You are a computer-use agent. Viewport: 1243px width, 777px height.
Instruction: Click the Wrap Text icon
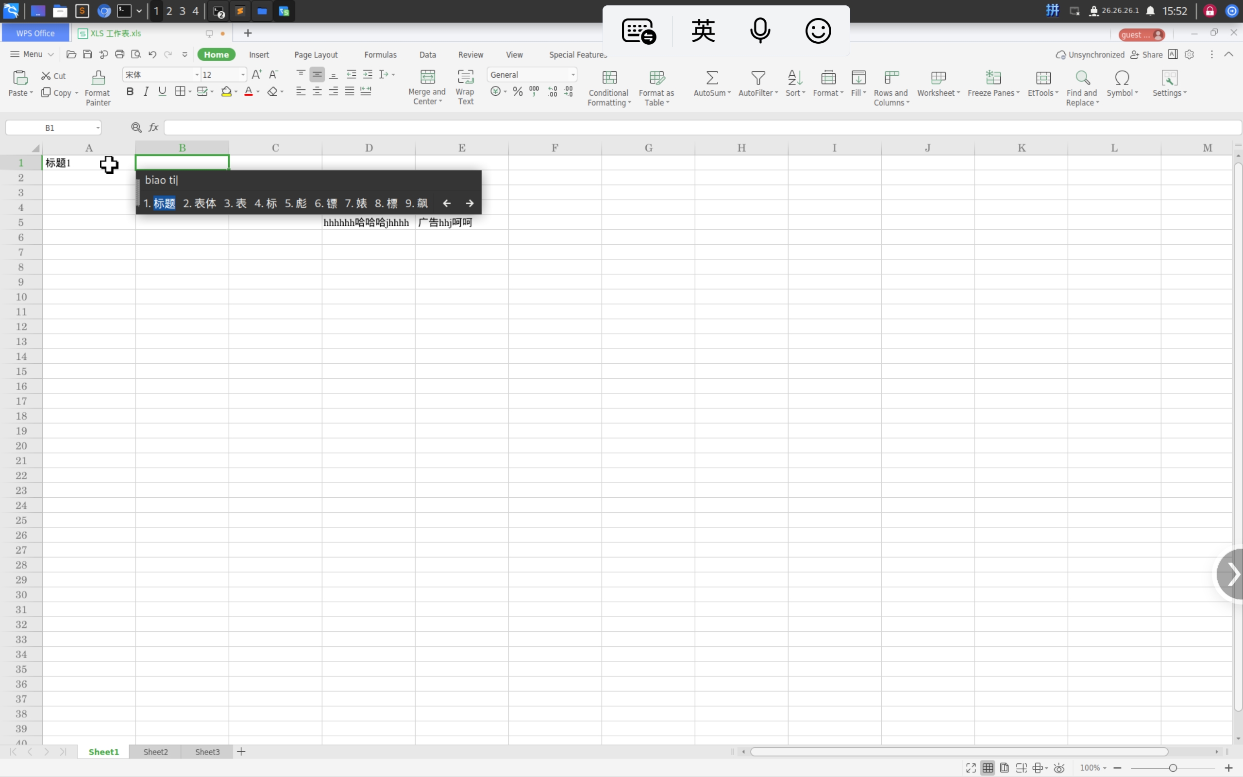click(465, 77)
